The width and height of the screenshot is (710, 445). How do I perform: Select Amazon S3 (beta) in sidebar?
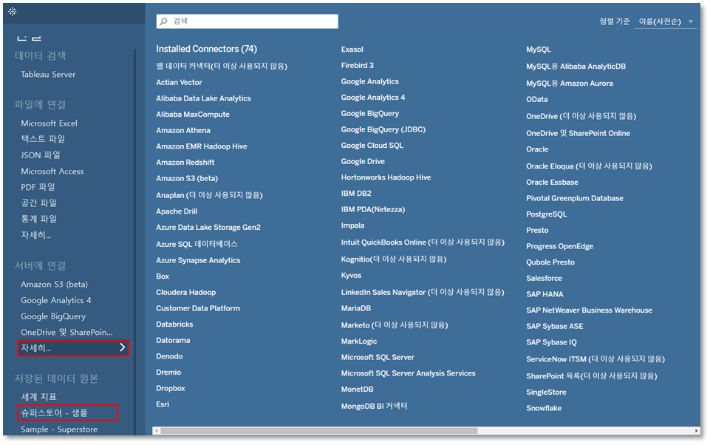pos(55,285)
